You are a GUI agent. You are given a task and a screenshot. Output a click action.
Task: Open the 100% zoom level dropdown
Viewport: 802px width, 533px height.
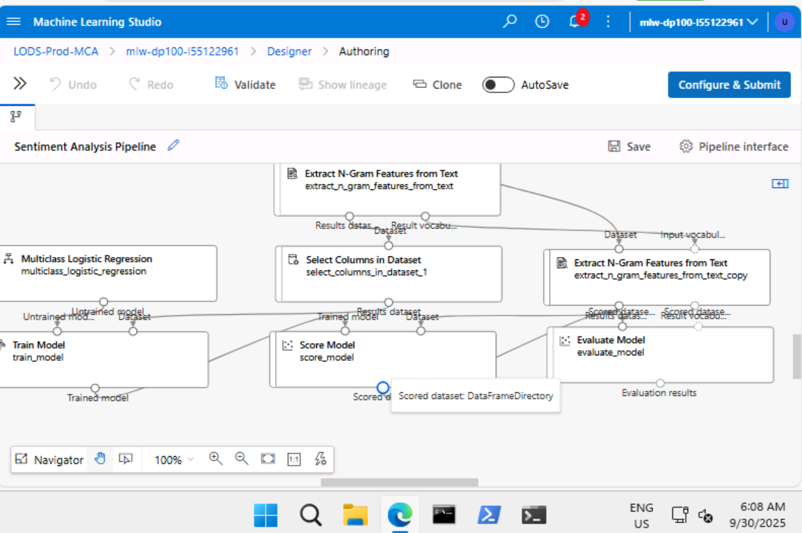(173, 459)
